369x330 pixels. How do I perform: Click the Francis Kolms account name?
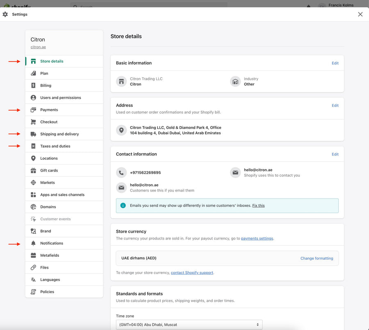tap(341, 5)
